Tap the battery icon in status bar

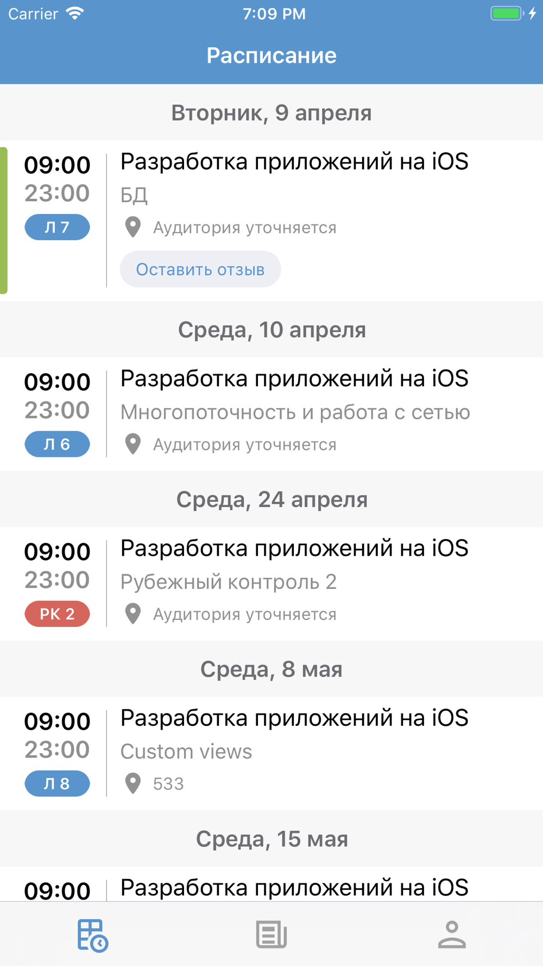click(507, 14)
